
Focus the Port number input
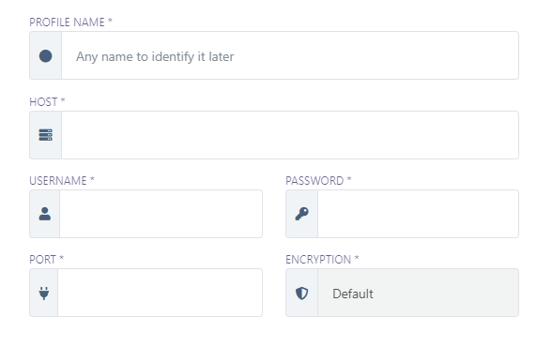point(160,293)
